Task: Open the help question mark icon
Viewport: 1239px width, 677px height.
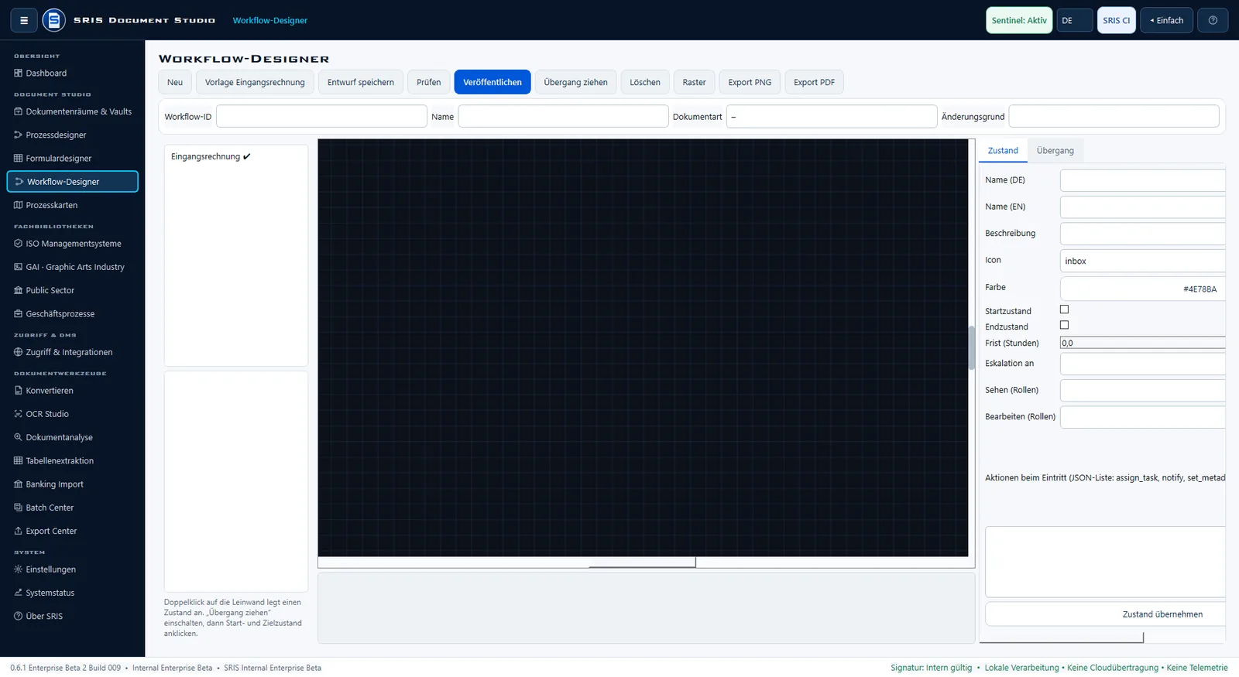Action: [1213, 20]
